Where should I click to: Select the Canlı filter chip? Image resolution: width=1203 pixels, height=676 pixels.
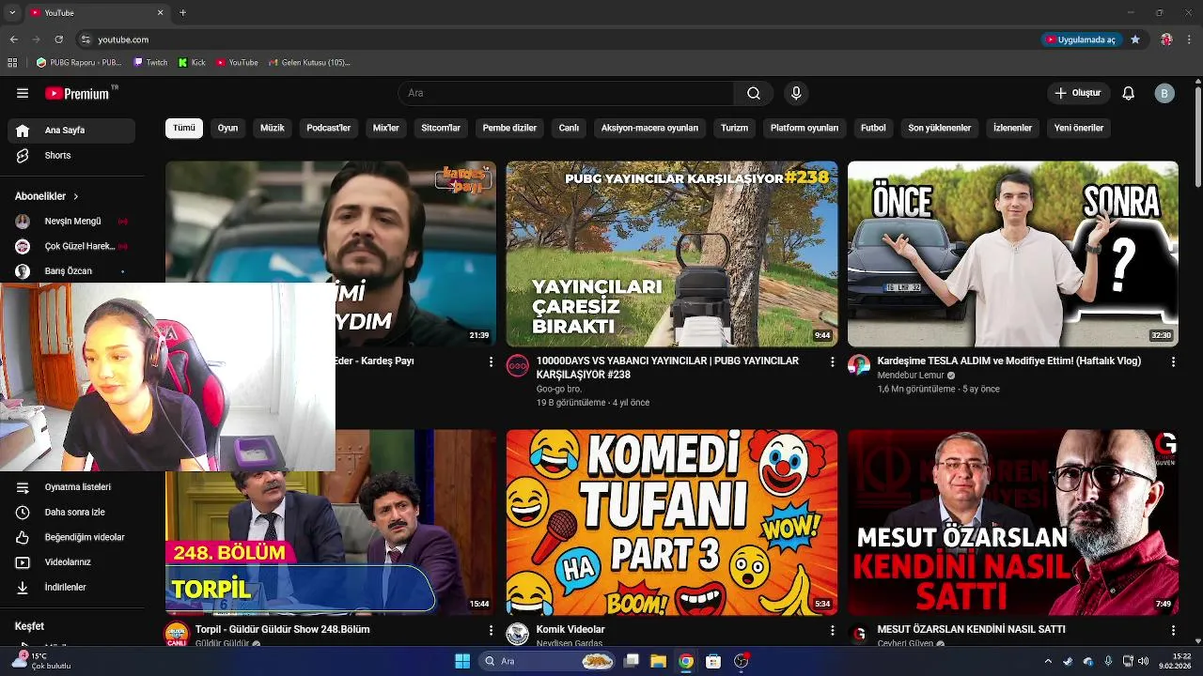[x=570, y=128]
